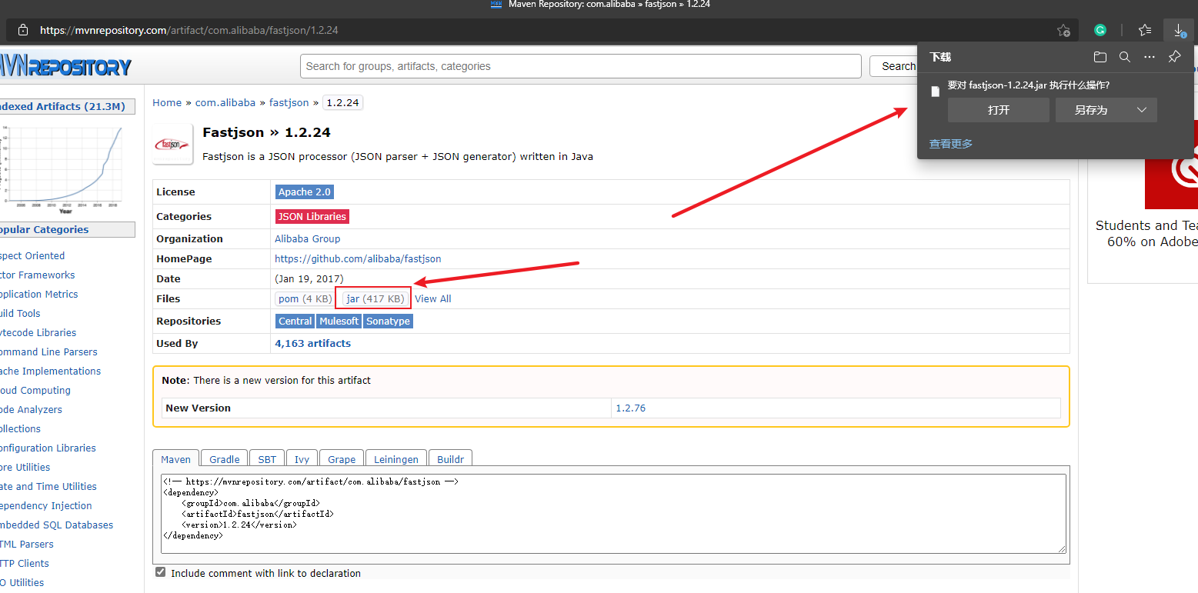Open the Central repository tag

point(295,321)
